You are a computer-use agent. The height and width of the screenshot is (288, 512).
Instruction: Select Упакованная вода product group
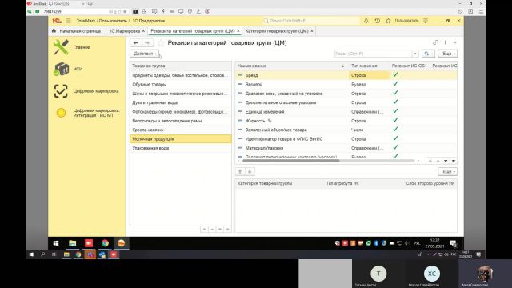(181, 148)
